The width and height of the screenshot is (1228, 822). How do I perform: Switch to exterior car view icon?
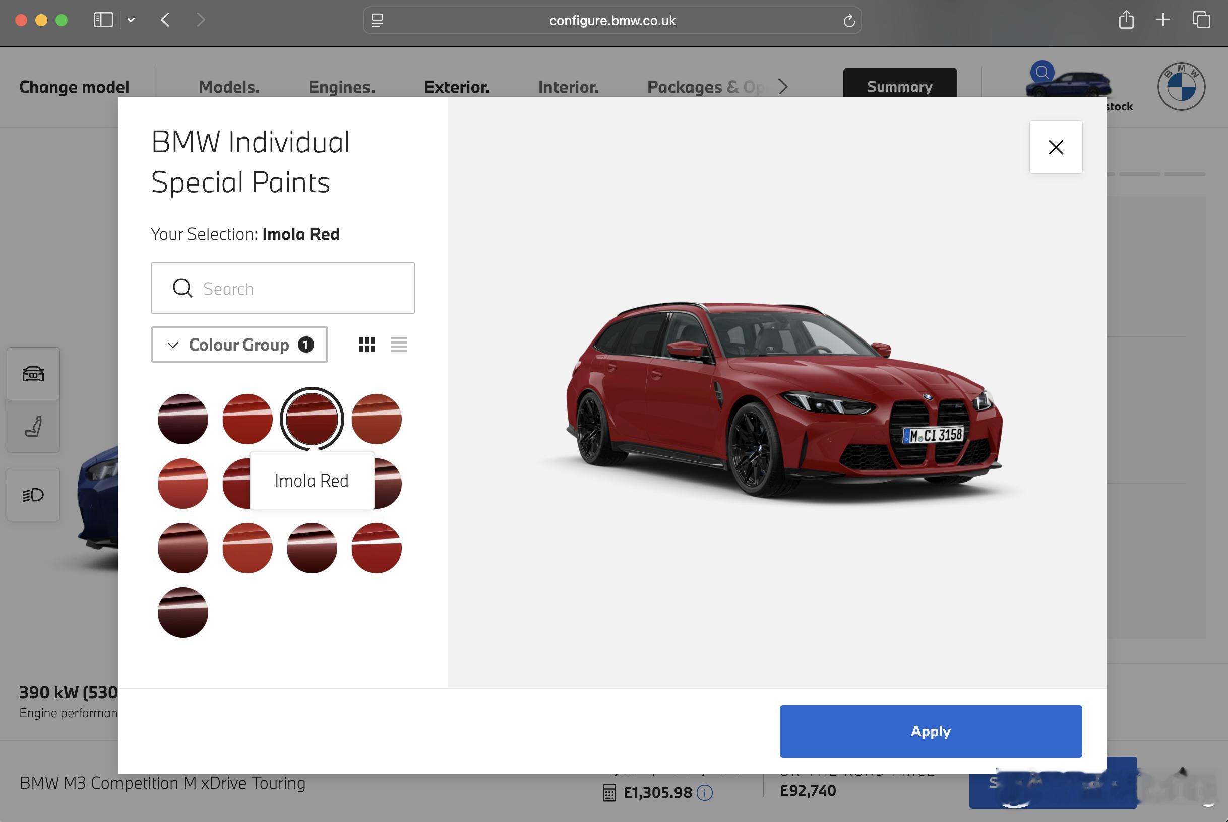[x=33, y=373]
